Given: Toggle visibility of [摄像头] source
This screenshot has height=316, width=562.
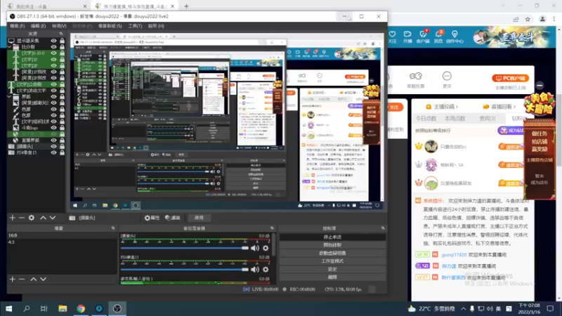Looking at the screenshot, I should (x=54, y=147).
